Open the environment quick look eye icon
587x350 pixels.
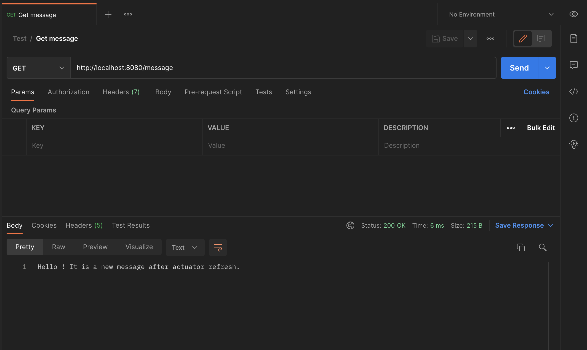574,14
